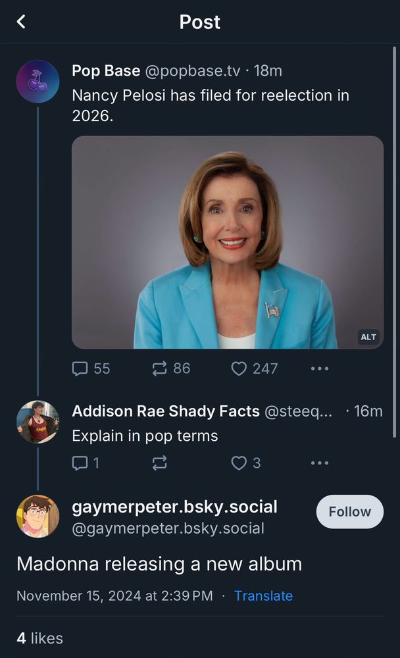View ALT text badge on photo

pyautogui.click(x=368, y=337)
